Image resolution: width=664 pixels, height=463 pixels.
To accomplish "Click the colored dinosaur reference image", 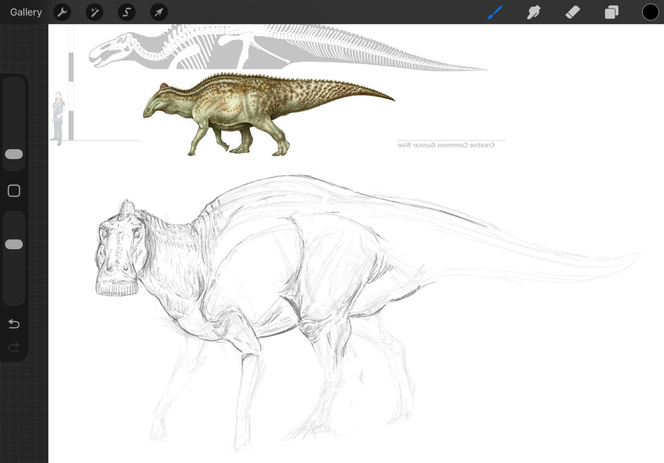I will coord(268,114).
